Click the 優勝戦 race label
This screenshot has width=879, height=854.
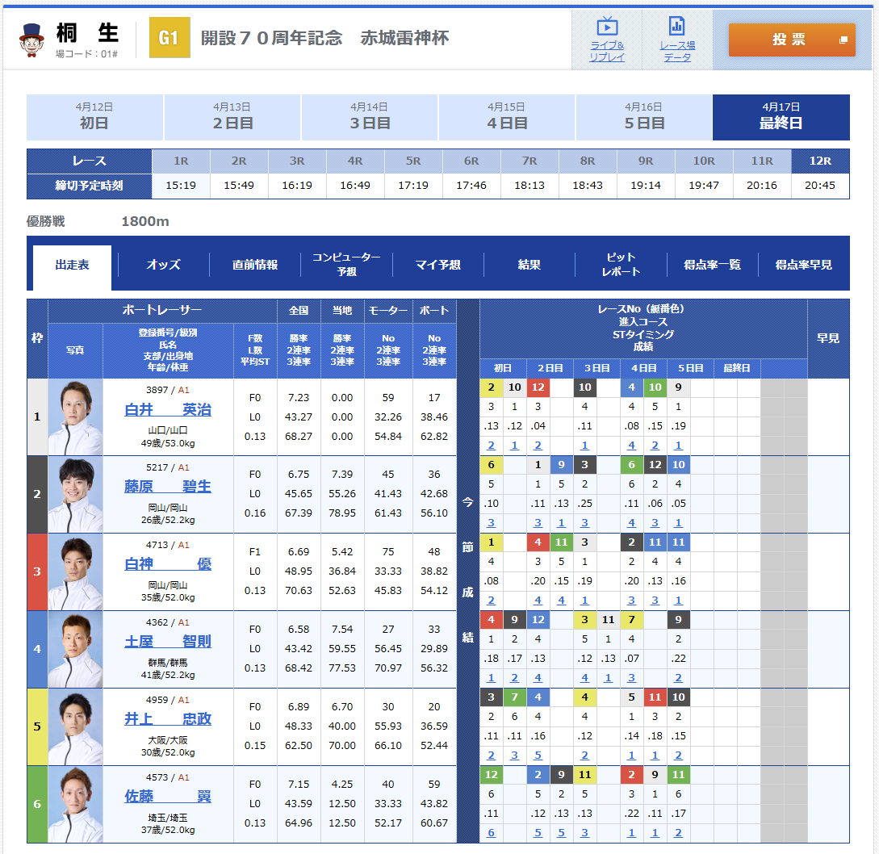[45, 221]
